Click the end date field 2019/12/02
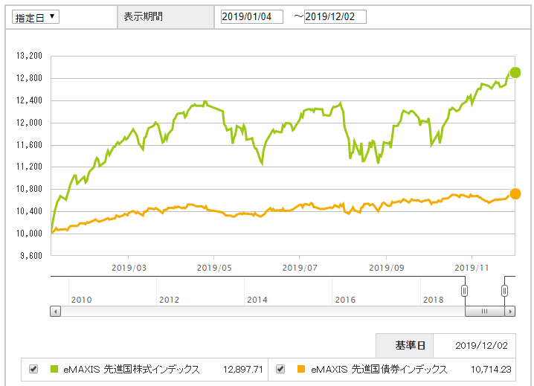 click(x=335, y=16)
